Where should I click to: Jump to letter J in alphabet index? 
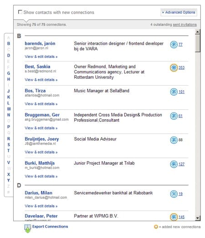[x=9, y=91]
